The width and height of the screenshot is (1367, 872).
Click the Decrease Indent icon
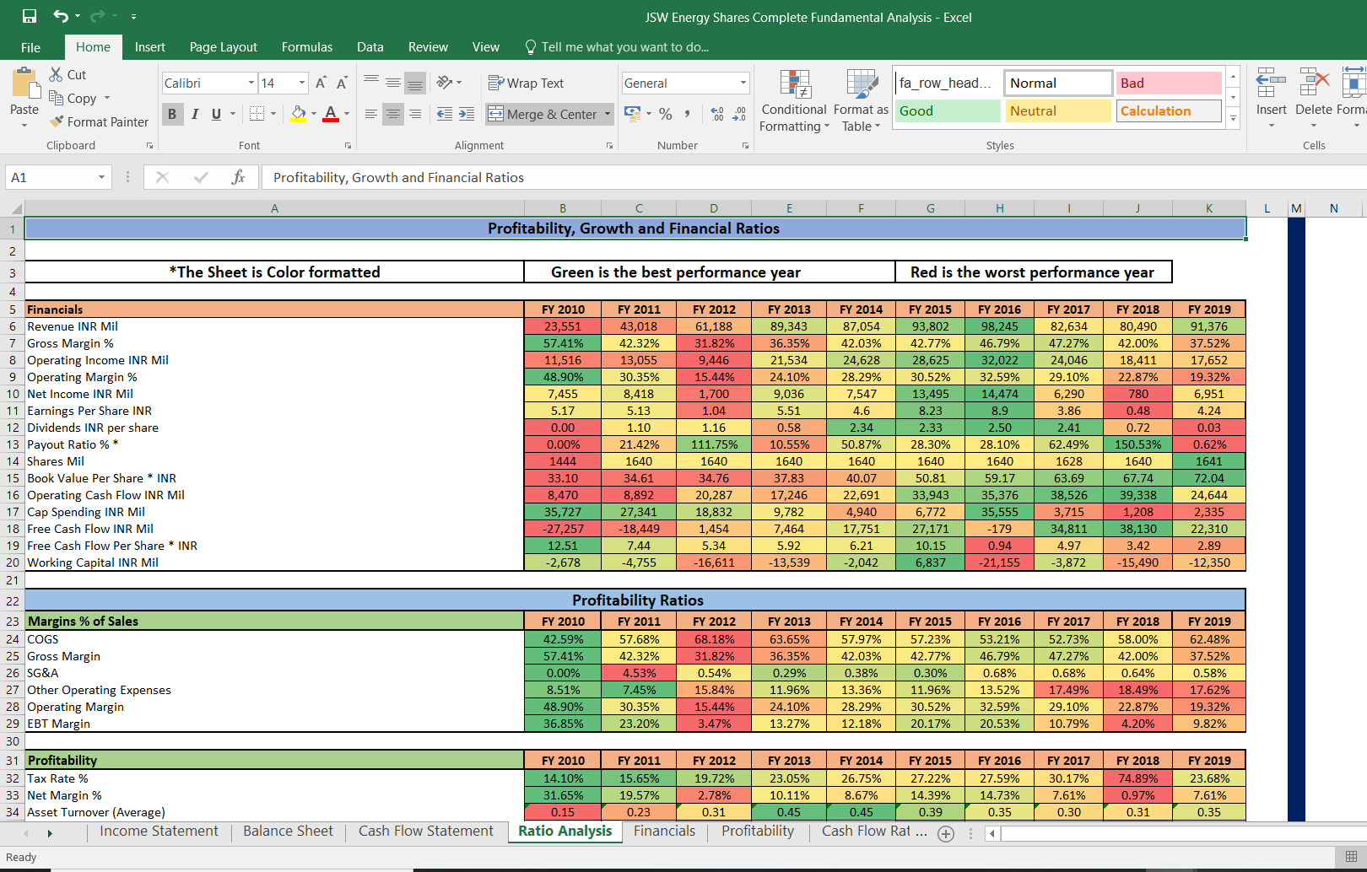[445, 114]
